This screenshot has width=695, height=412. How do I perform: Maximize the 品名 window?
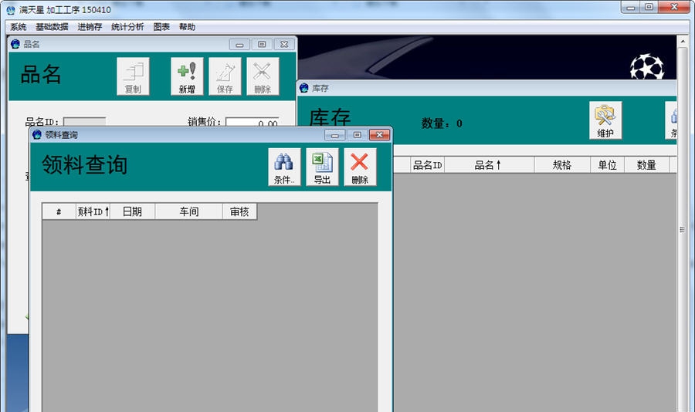(262, 44)
